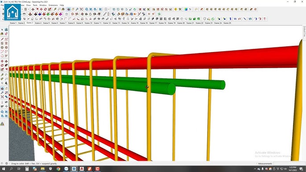This screenshot has width=306, height=172.
Task: Open the notification center icon
Action: 302,169
